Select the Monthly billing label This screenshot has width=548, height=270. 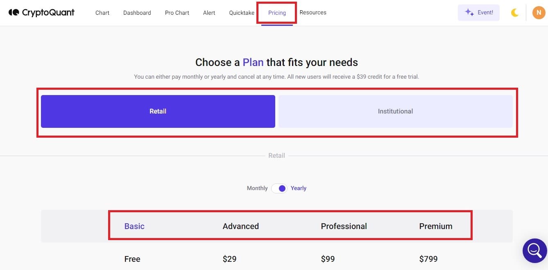pos(257,188)
